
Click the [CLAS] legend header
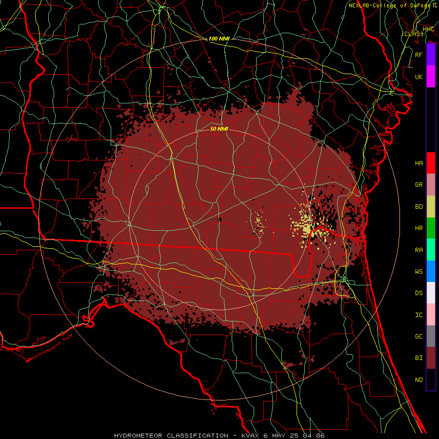point(412,34)
